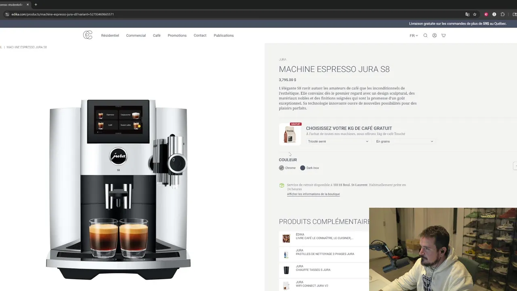This screenshot has height=291, width=517.
Task: Select the Dark Inox color swatch
Action: coord(303,168)
